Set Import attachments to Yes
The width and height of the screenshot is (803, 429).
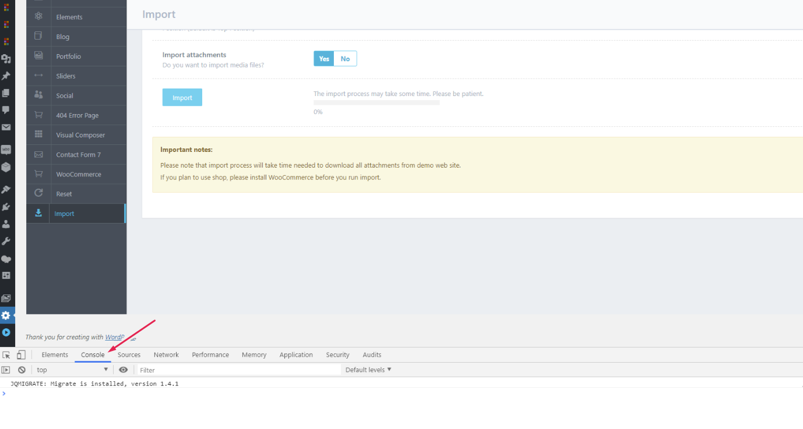(x=324, y=59)
